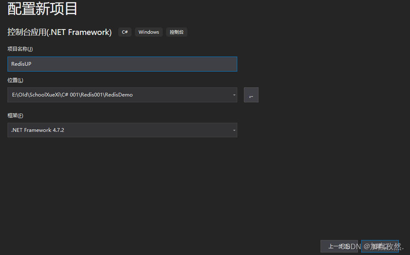Open the .NET Framework 4.7.2 combo box
The height and width of the screenshot is (255, 410).
click(121, 130)
